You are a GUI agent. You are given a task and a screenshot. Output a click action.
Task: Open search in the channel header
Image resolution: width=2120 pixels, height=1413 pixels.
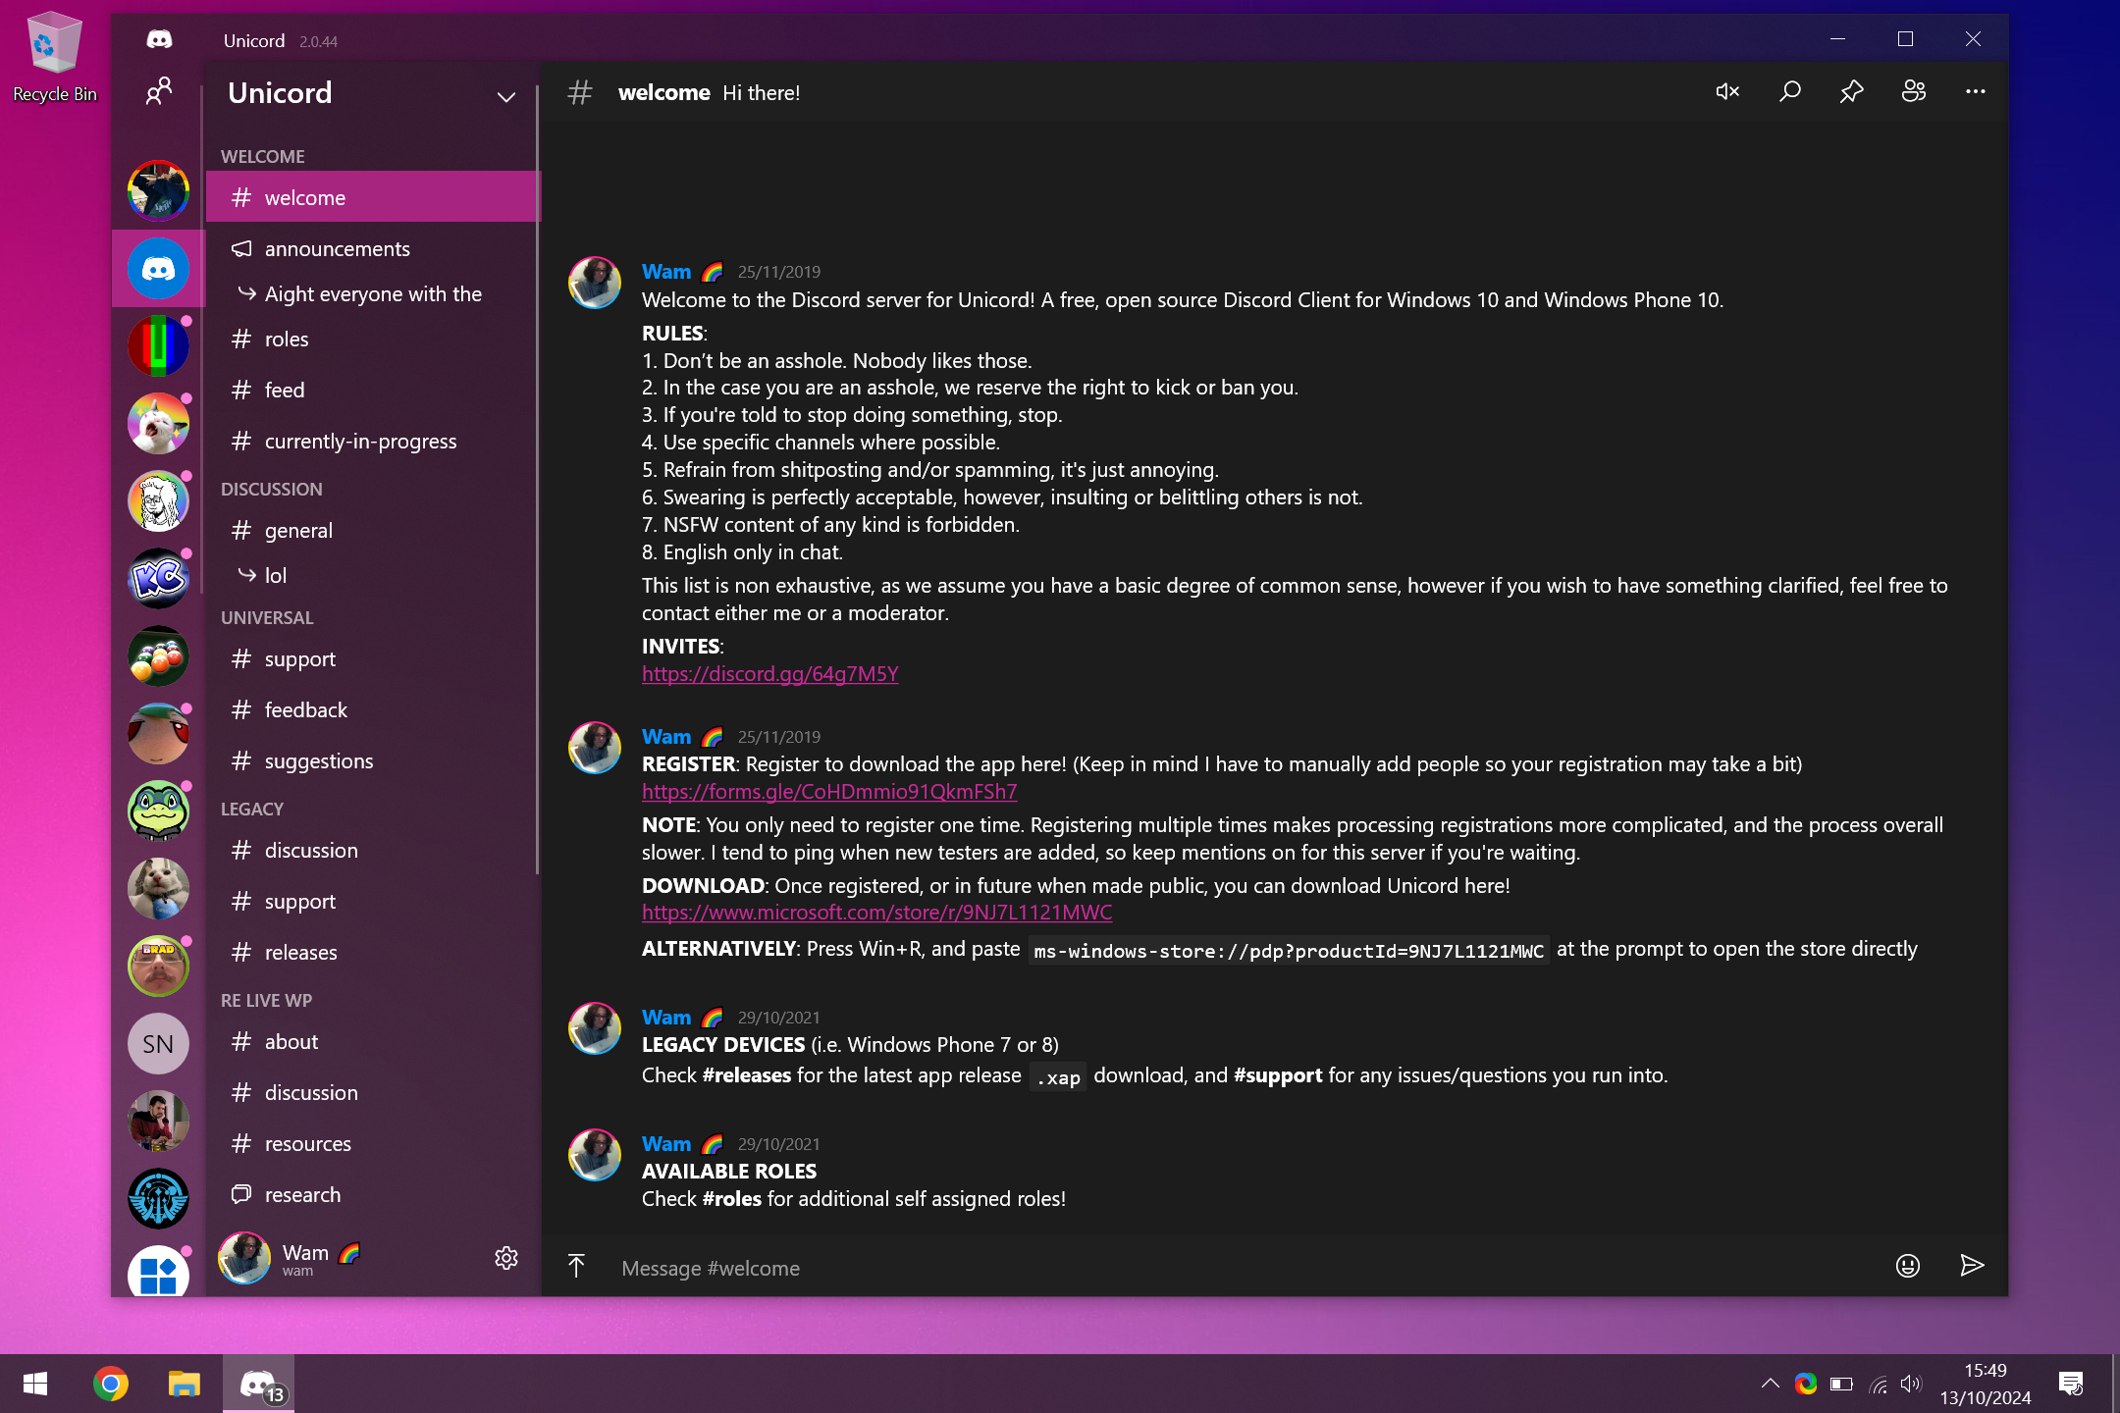(1789, 91)
